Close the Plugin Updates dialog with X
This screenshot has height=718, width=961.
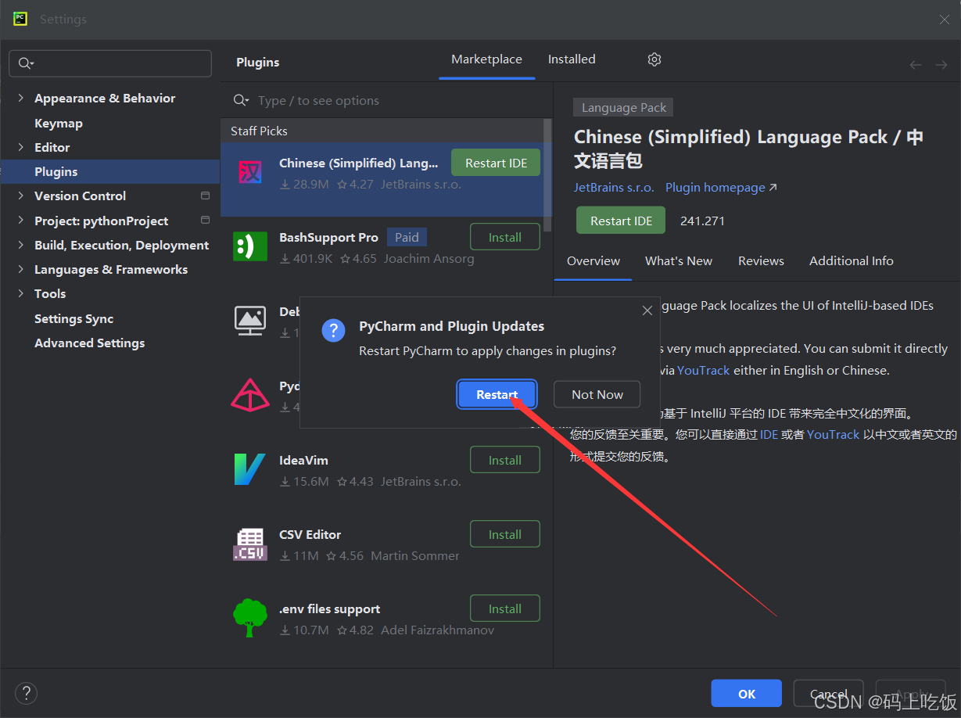tap(647, 311)
